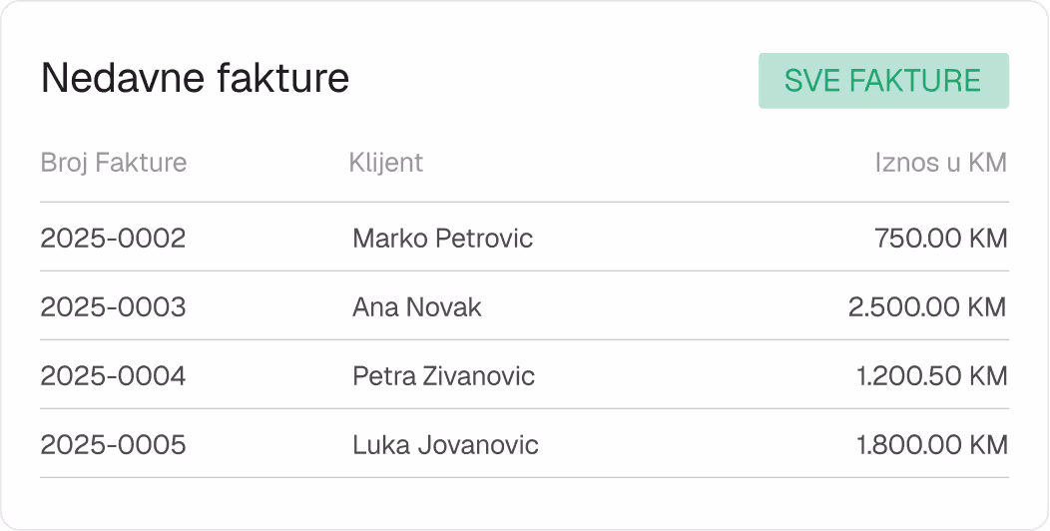Image resolution: width=1050 pixels, height=531 pixels.
Task: Click the 1.200.50 KM amount
Action: click(931, 376)
